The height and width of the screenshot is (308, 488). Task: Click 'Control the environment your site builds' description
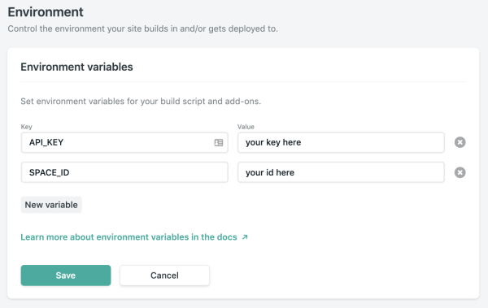[x=142, y=28]
